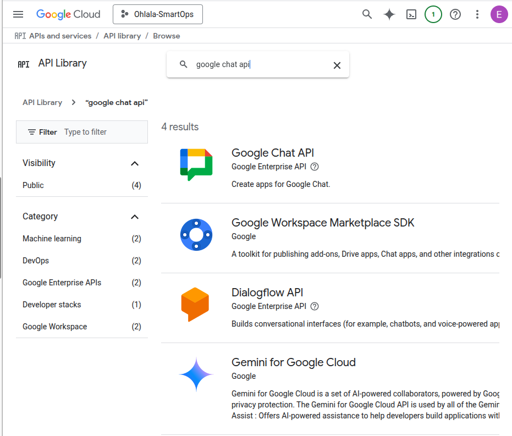This screenshot has height=436, width=512.
Task: Click the Google Chat API logo
Action: (x=196, y=163)
